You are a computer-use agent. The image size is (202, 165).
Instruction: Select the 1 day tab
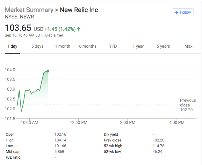pyautogui.click(x=12, y=46)
